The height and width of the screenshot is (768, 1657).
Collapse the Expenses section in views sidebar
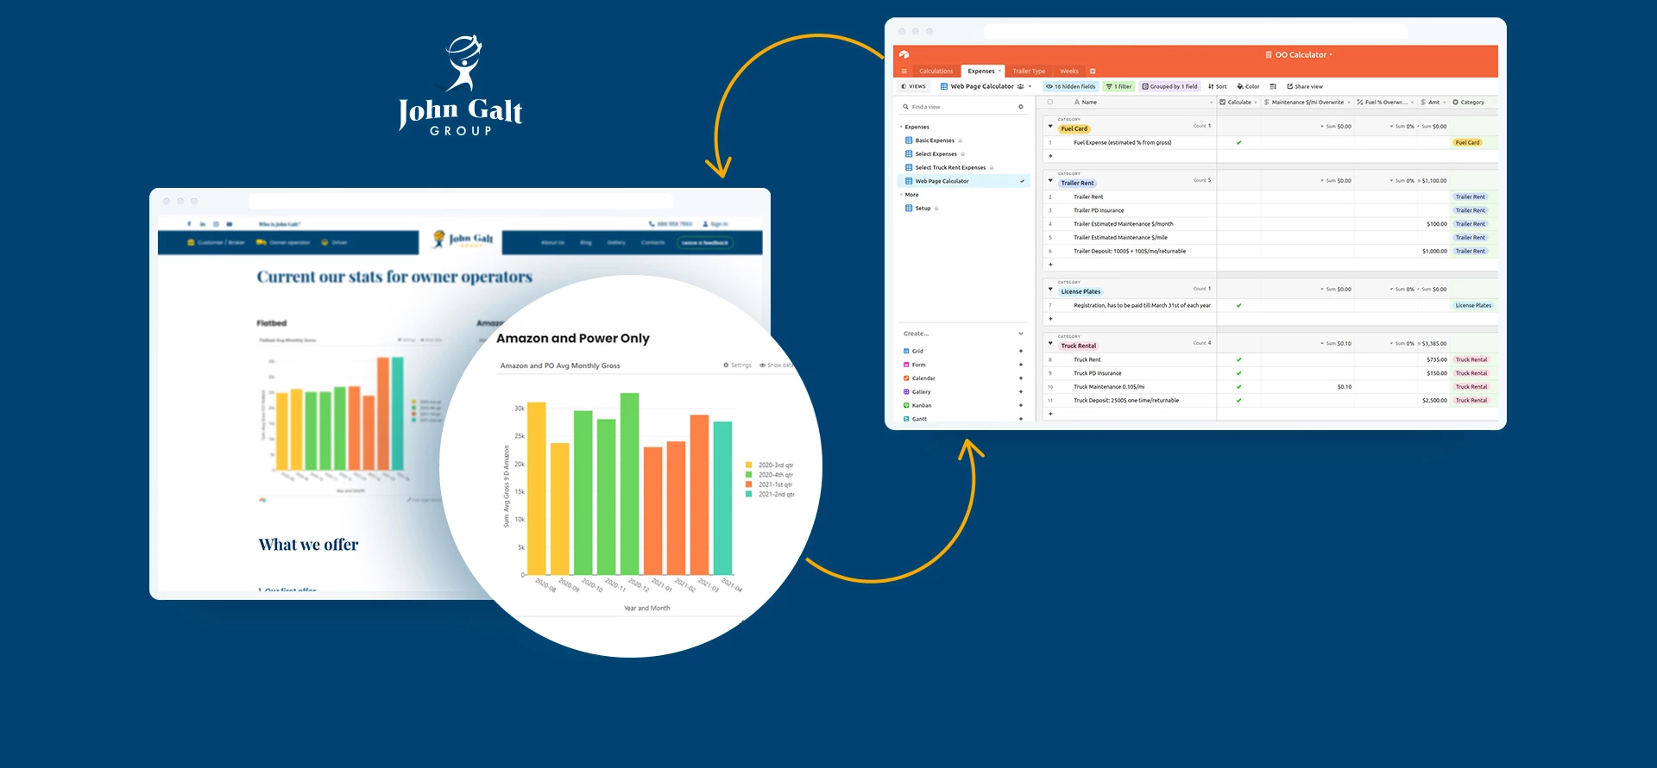coord(901,127)
